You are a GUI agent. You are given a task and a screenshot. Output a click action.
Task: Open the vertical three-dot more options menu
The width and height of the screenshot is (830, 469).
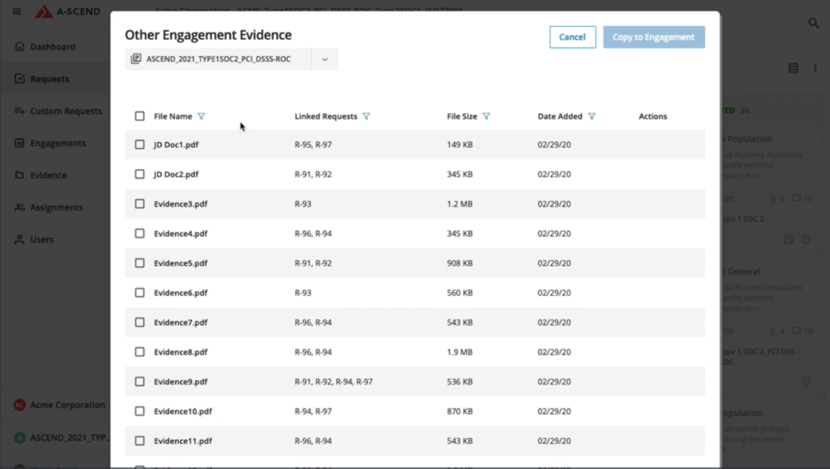tap(815, 68)
